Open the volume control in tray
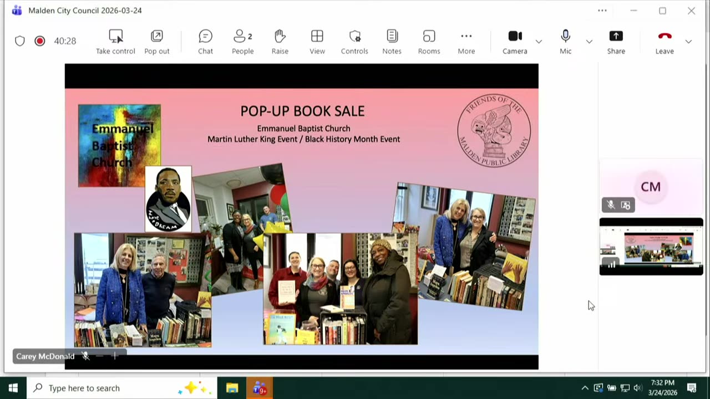The width and height of the screenshot is (710, 399). (638, 388)
